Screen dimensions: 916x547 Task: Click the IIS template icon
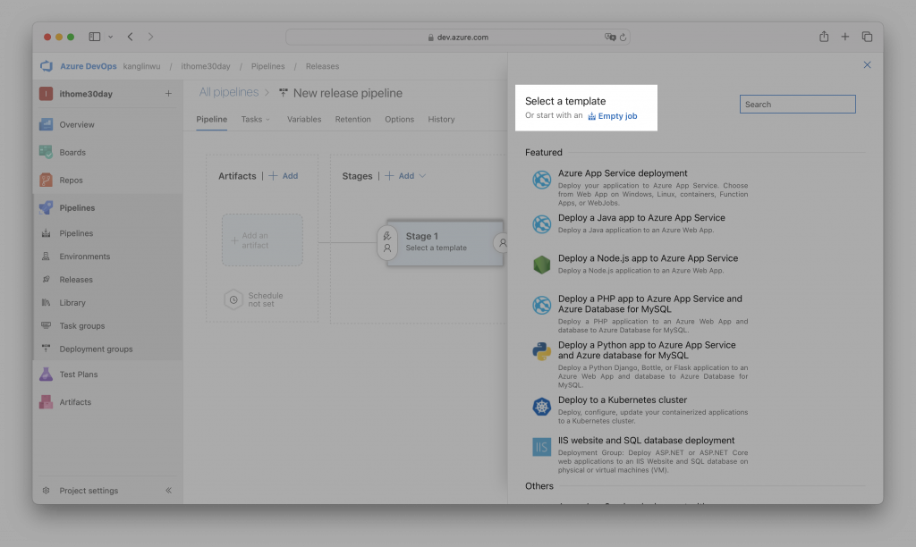tap(541, 447)
